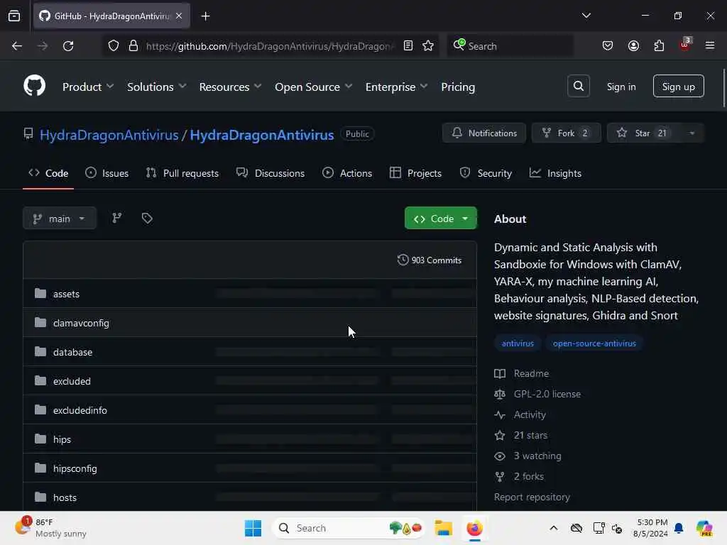The height and width of the screenshot is (545, 727).
Task: Open the Star lists dropdown arrow
Action: coord(692,133)
